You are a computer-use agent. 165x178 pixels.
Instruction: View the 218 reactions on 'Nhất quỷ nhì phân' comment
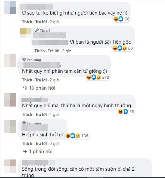(98, 77)
